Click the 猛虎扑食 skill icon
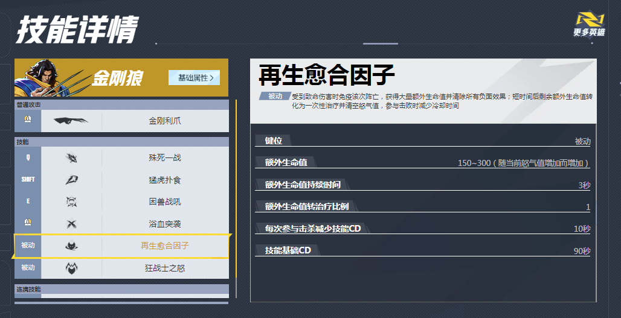The image size is (621, 318). pos(71,180)
